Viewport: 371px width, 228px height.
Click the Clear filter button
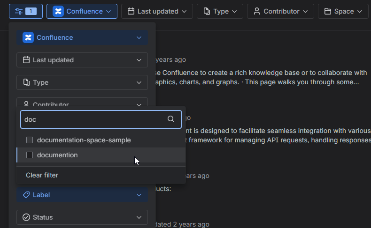tap(42, 175)
